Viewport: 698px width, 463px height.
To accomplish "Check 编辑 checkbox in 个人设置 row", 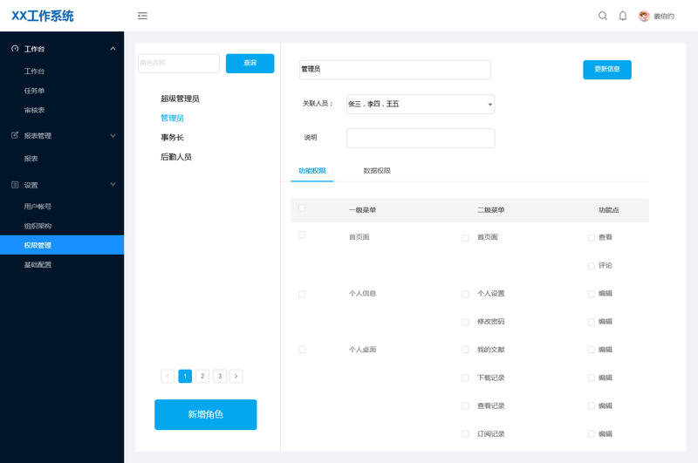I will [x=592, y=294].
